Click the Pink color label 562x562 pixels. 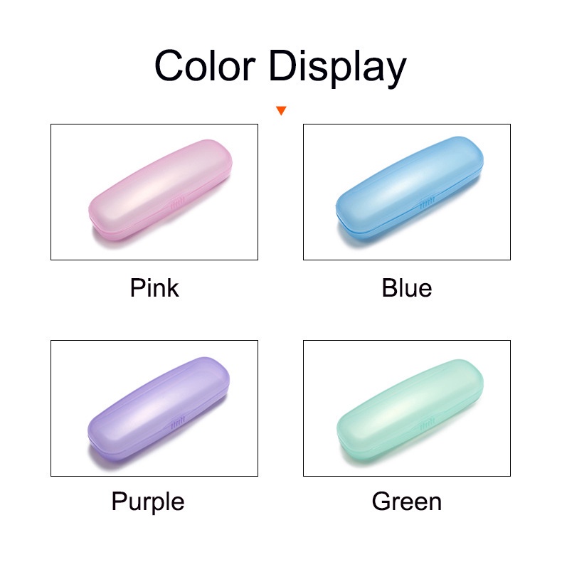point(154,288)
